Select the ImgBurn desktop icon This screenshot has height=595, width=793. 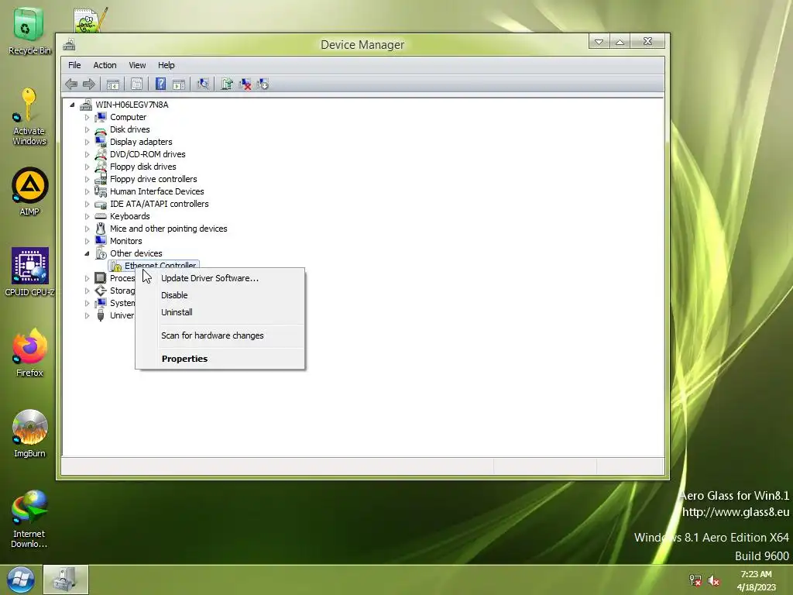click(29, 433)
